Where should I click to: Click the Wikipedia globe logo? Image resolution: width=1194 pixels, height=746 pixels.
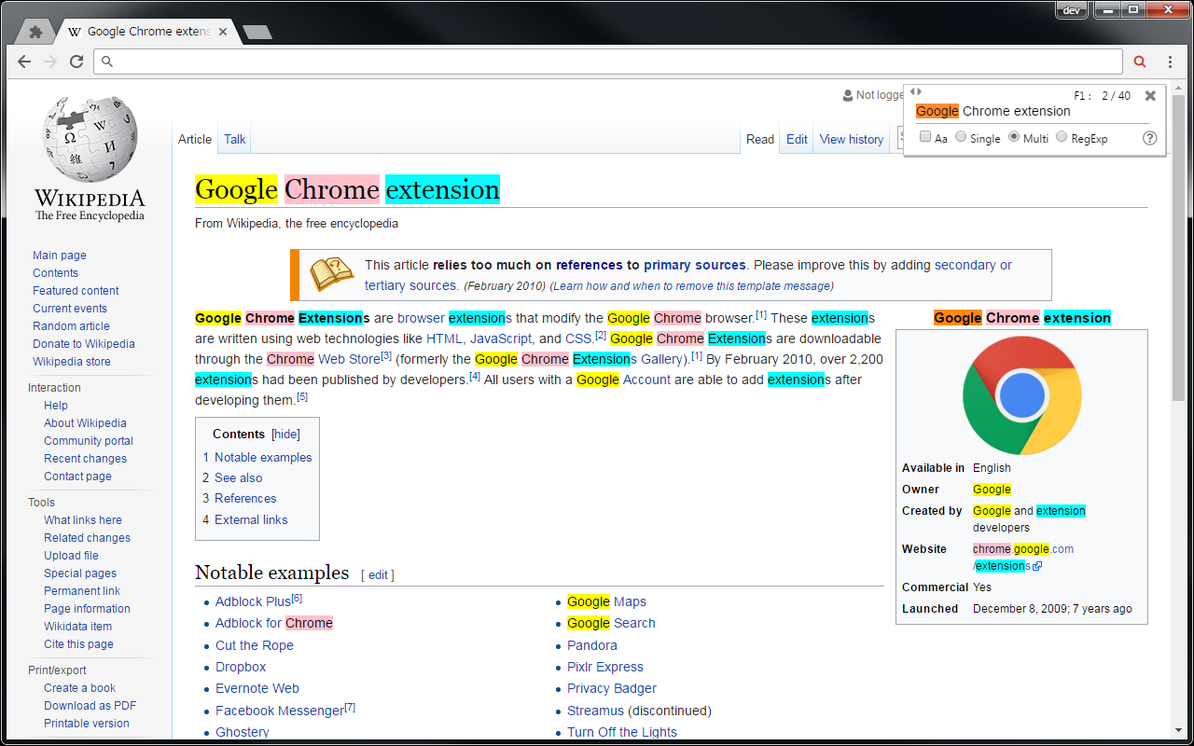click(x=90, y=140)
